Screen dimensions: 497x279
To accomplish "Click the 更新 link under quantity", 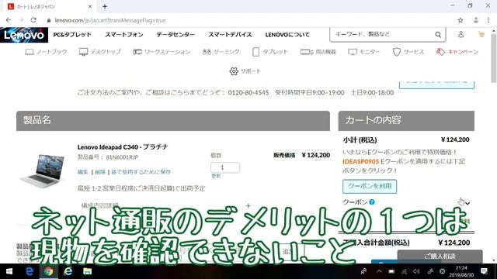I will (216, 176).
